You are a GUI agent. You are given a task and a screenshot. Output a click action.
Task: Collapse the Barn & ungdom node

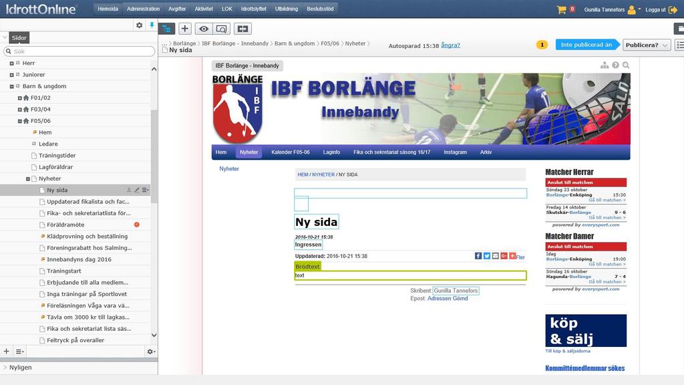tap(12, 86)
